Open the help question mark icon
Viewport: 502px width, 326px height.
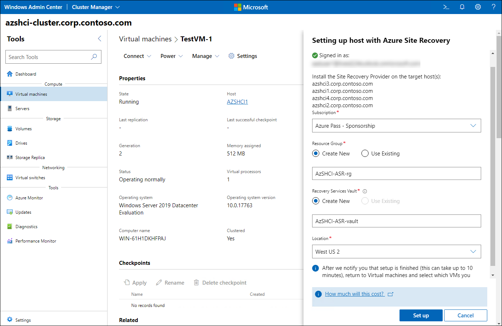493,7
